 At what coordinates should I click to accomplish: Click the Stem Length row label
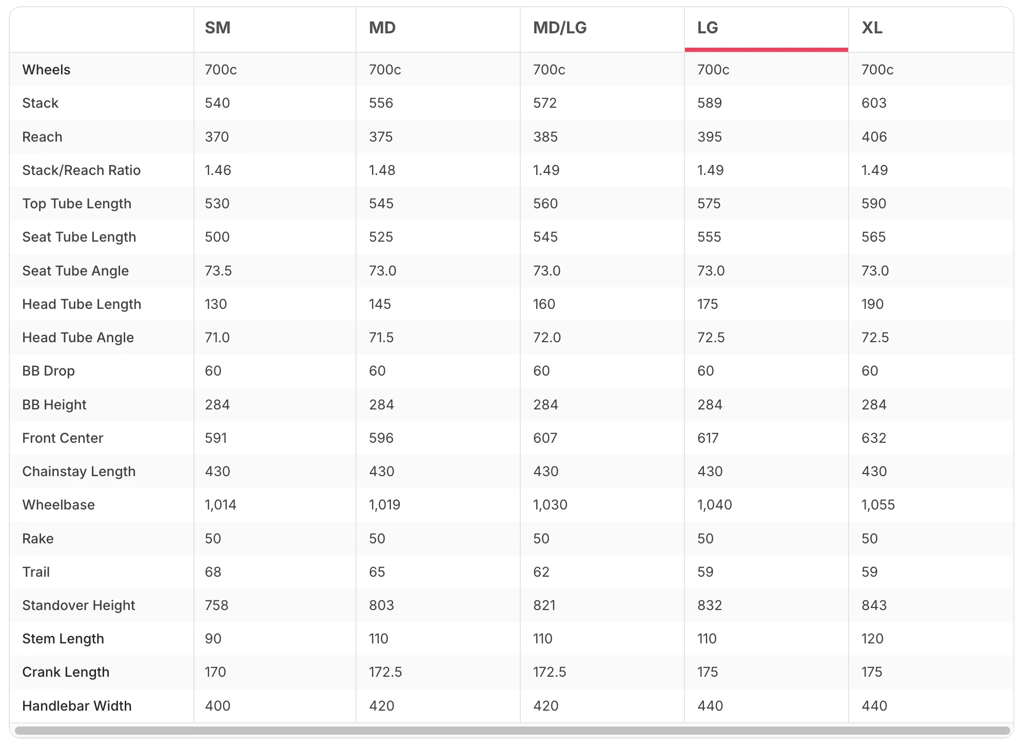pos(63,639)
